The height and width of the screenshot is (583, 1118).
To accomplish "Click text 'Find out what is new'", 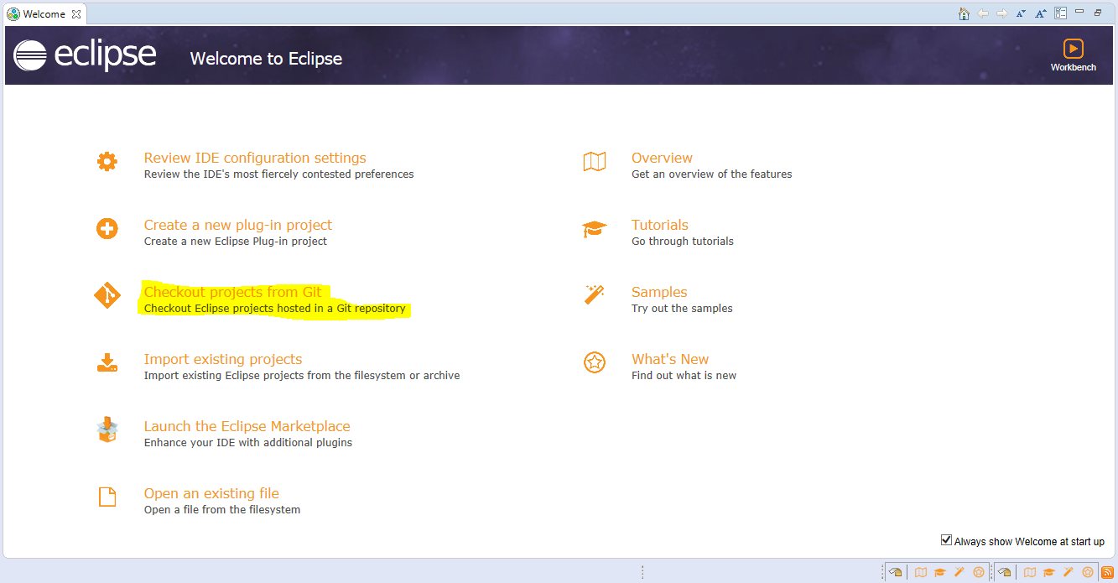I will click(684, 376).
